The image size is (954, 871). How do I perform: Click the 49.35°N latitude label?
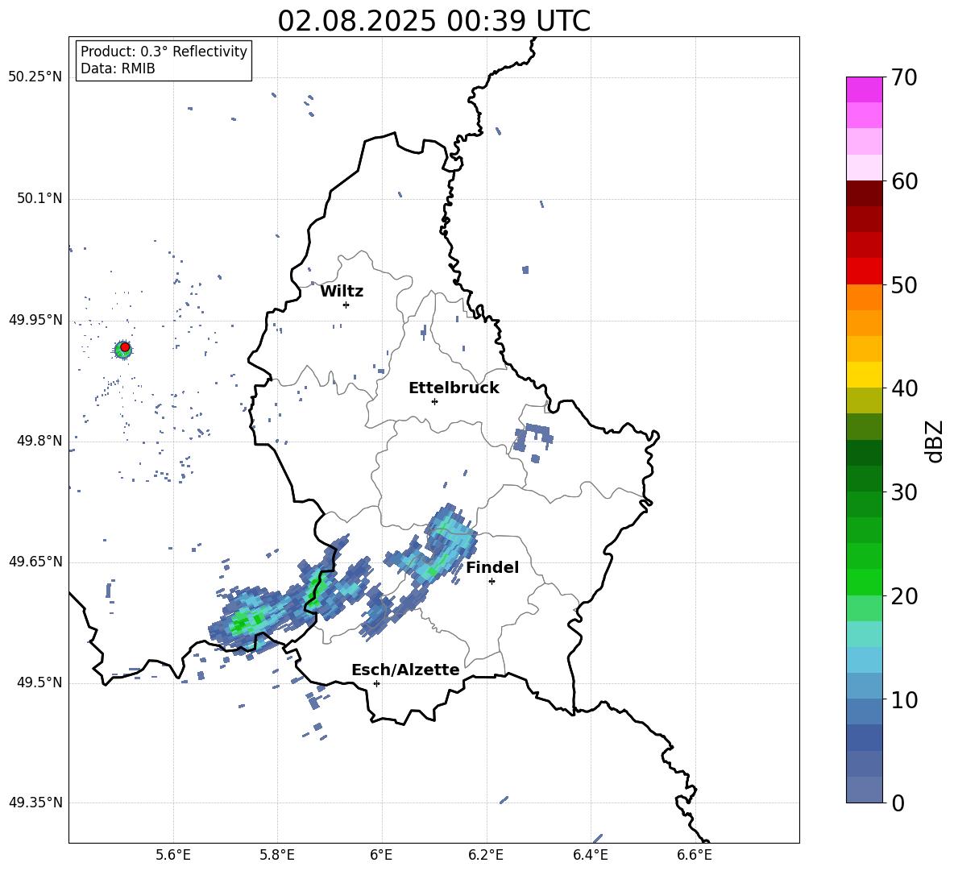click(x=35, y=803)
